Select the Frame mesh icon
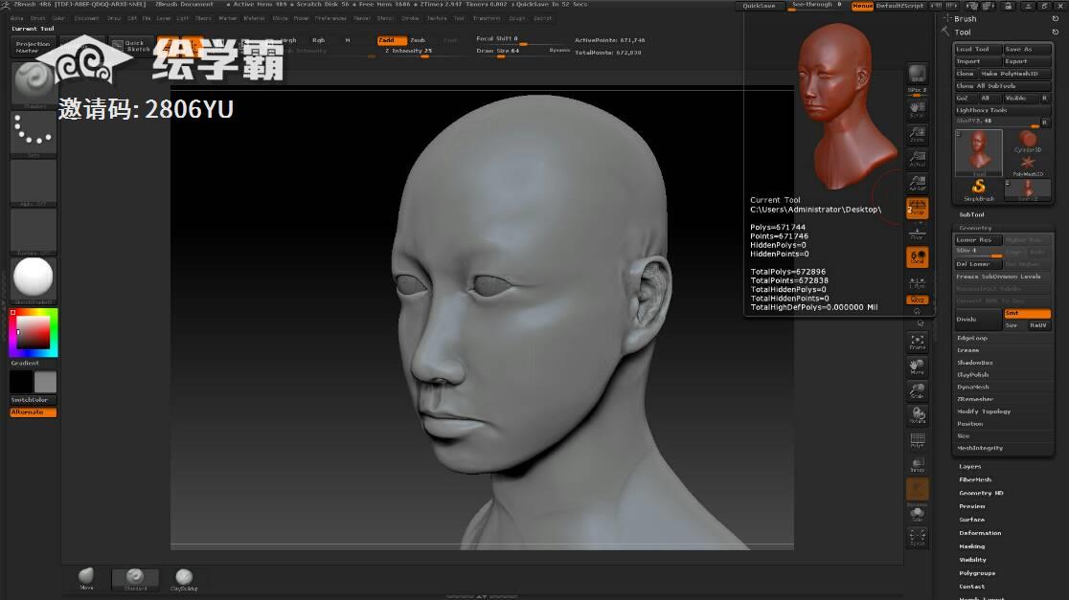 point(917,343)
